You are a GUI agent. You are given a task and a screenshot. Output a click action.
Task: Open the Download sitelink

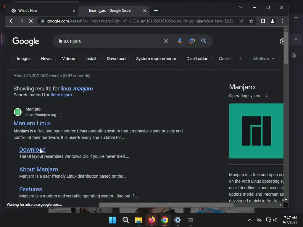click(32, 150)
